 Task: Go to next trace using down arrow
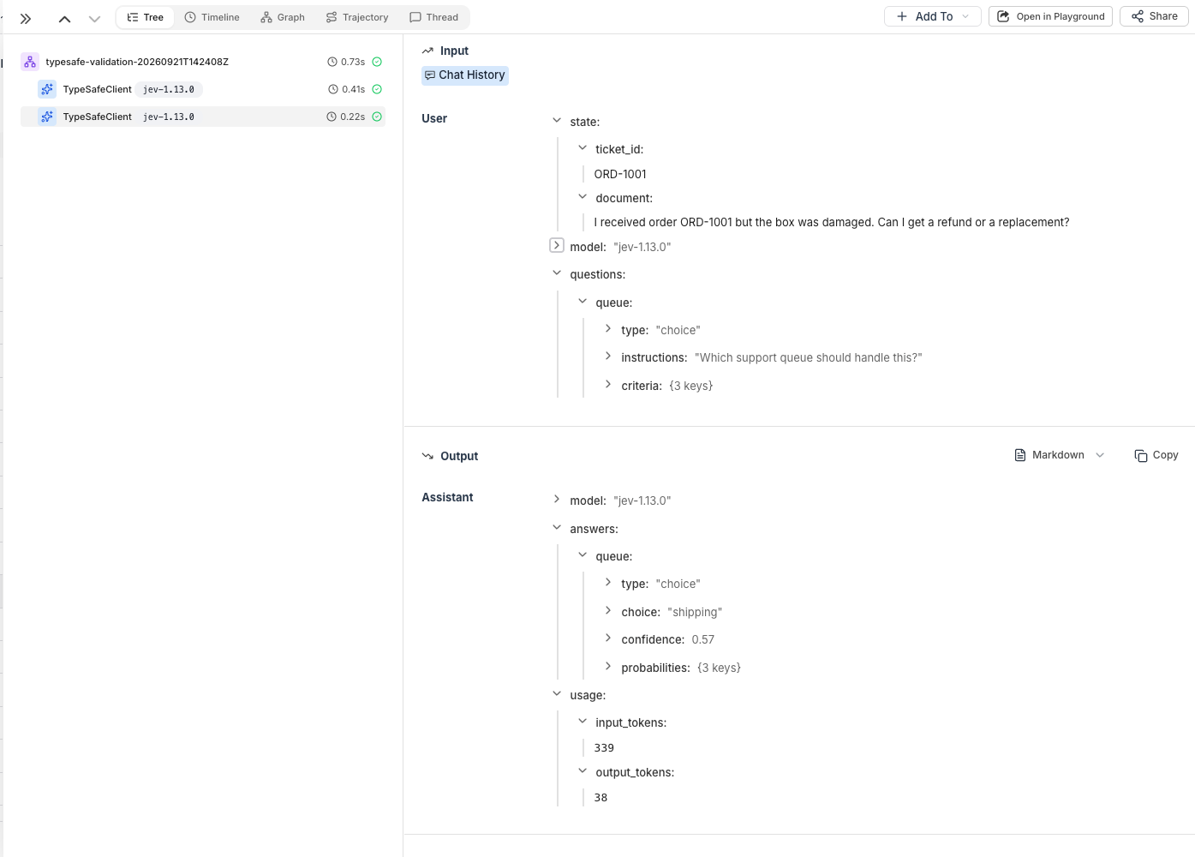pyautogui.click(x=94, y=18)
